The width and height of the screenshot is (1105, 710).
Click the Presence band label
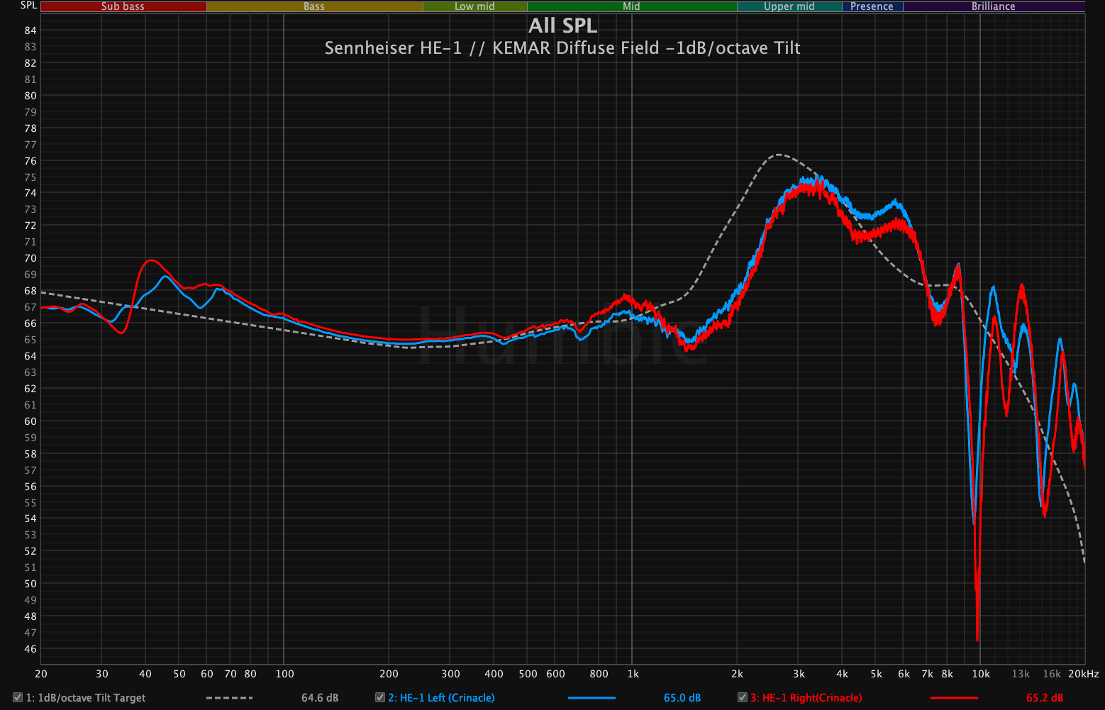pyautogui.click(x=872, y=6)
